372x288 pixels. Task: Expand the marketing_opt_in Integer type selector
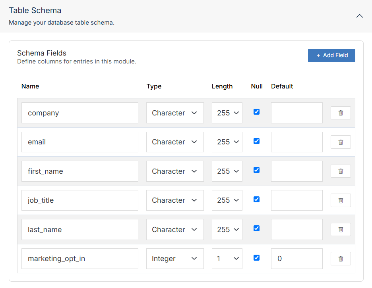175,259
